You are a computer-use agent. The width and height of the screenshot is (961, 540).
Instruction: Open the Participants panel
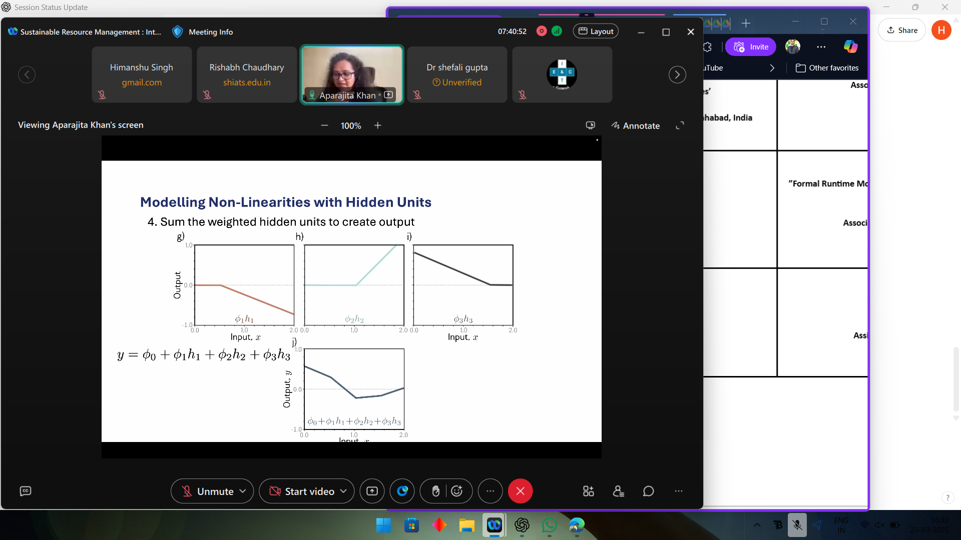619,491
